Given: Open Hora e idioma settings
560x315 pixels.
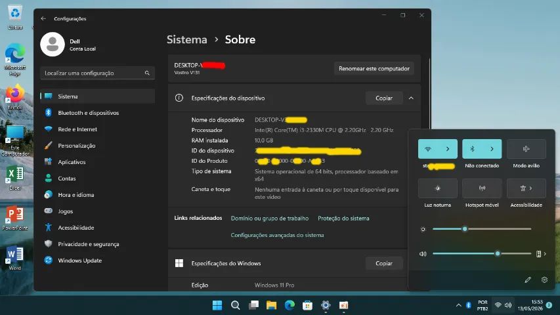Looking at the screenshot, I should (98, 195).
